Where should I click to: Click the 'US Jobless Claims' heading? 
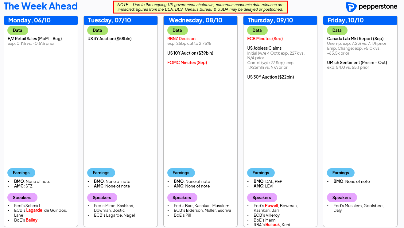[264, 48]
